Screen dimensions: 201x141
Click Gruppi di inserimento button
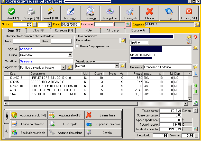pos(103,124)
